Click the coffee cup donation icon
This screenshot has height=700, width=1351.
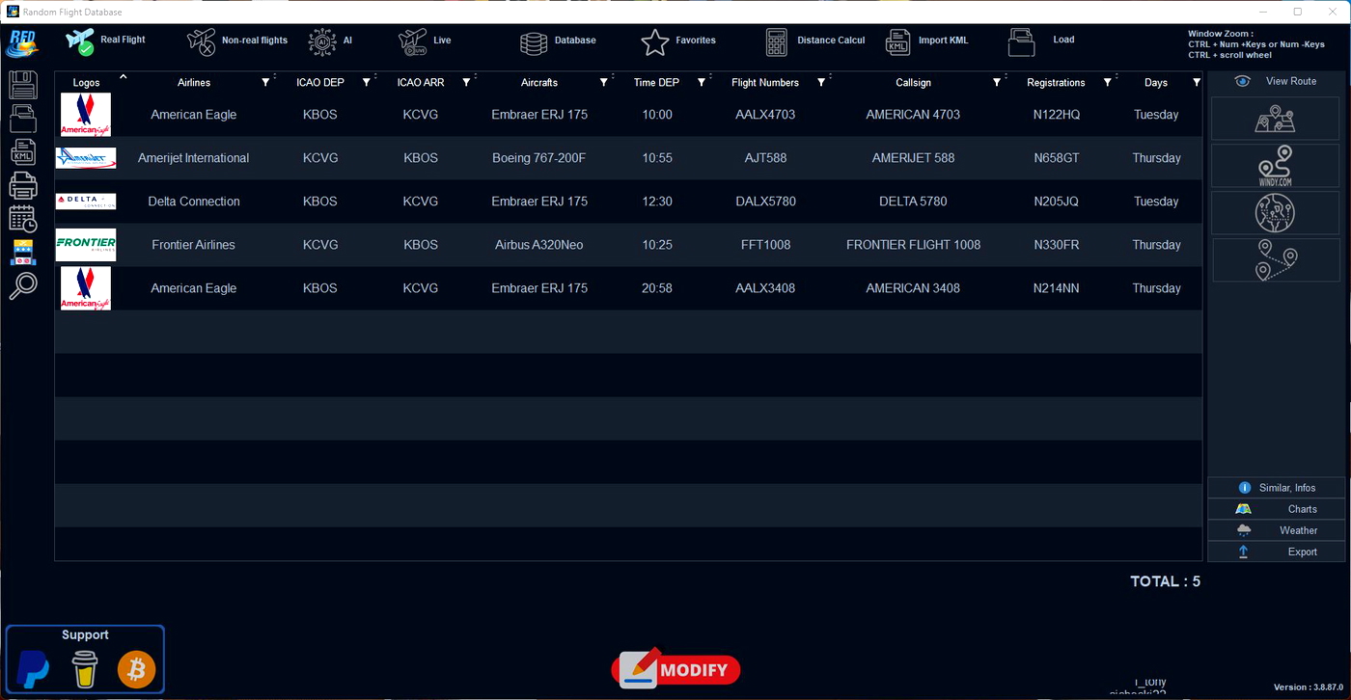(85, 669)
